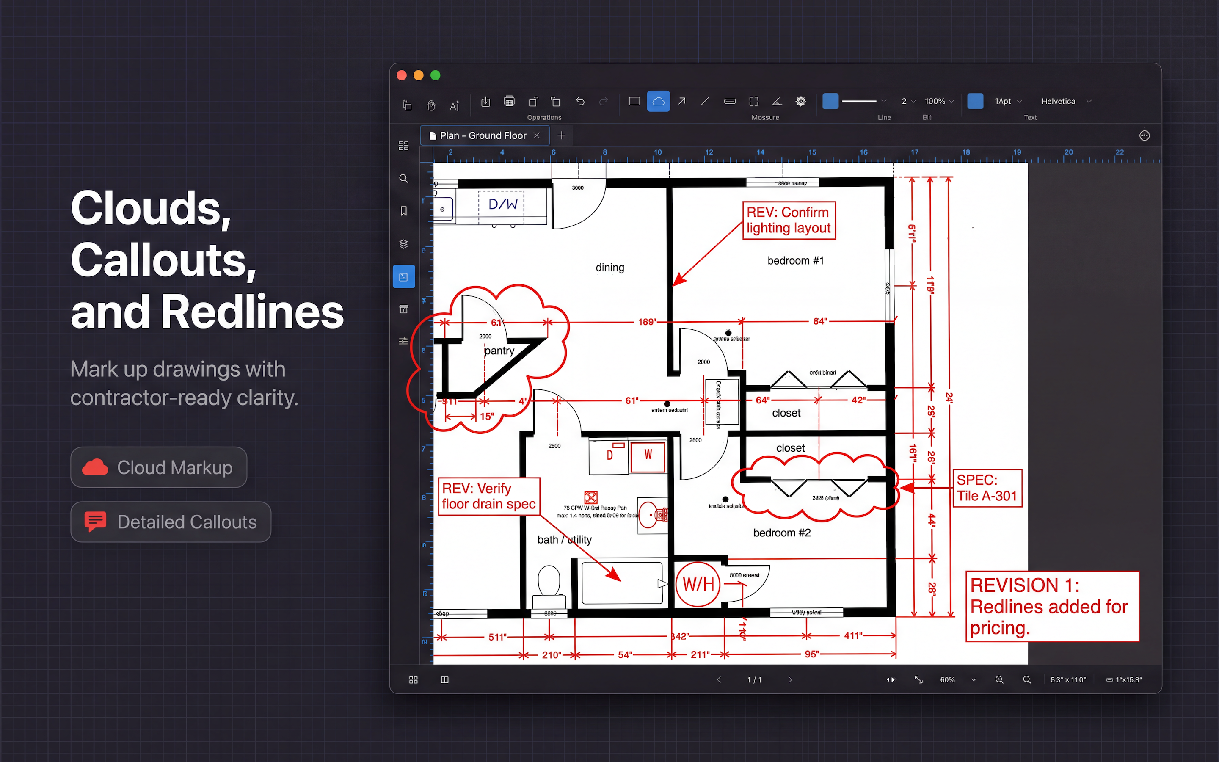The width and height of the screenshot is (1219, 762).
Task: Select the Angle measurement tool
Action: (777, 101)
